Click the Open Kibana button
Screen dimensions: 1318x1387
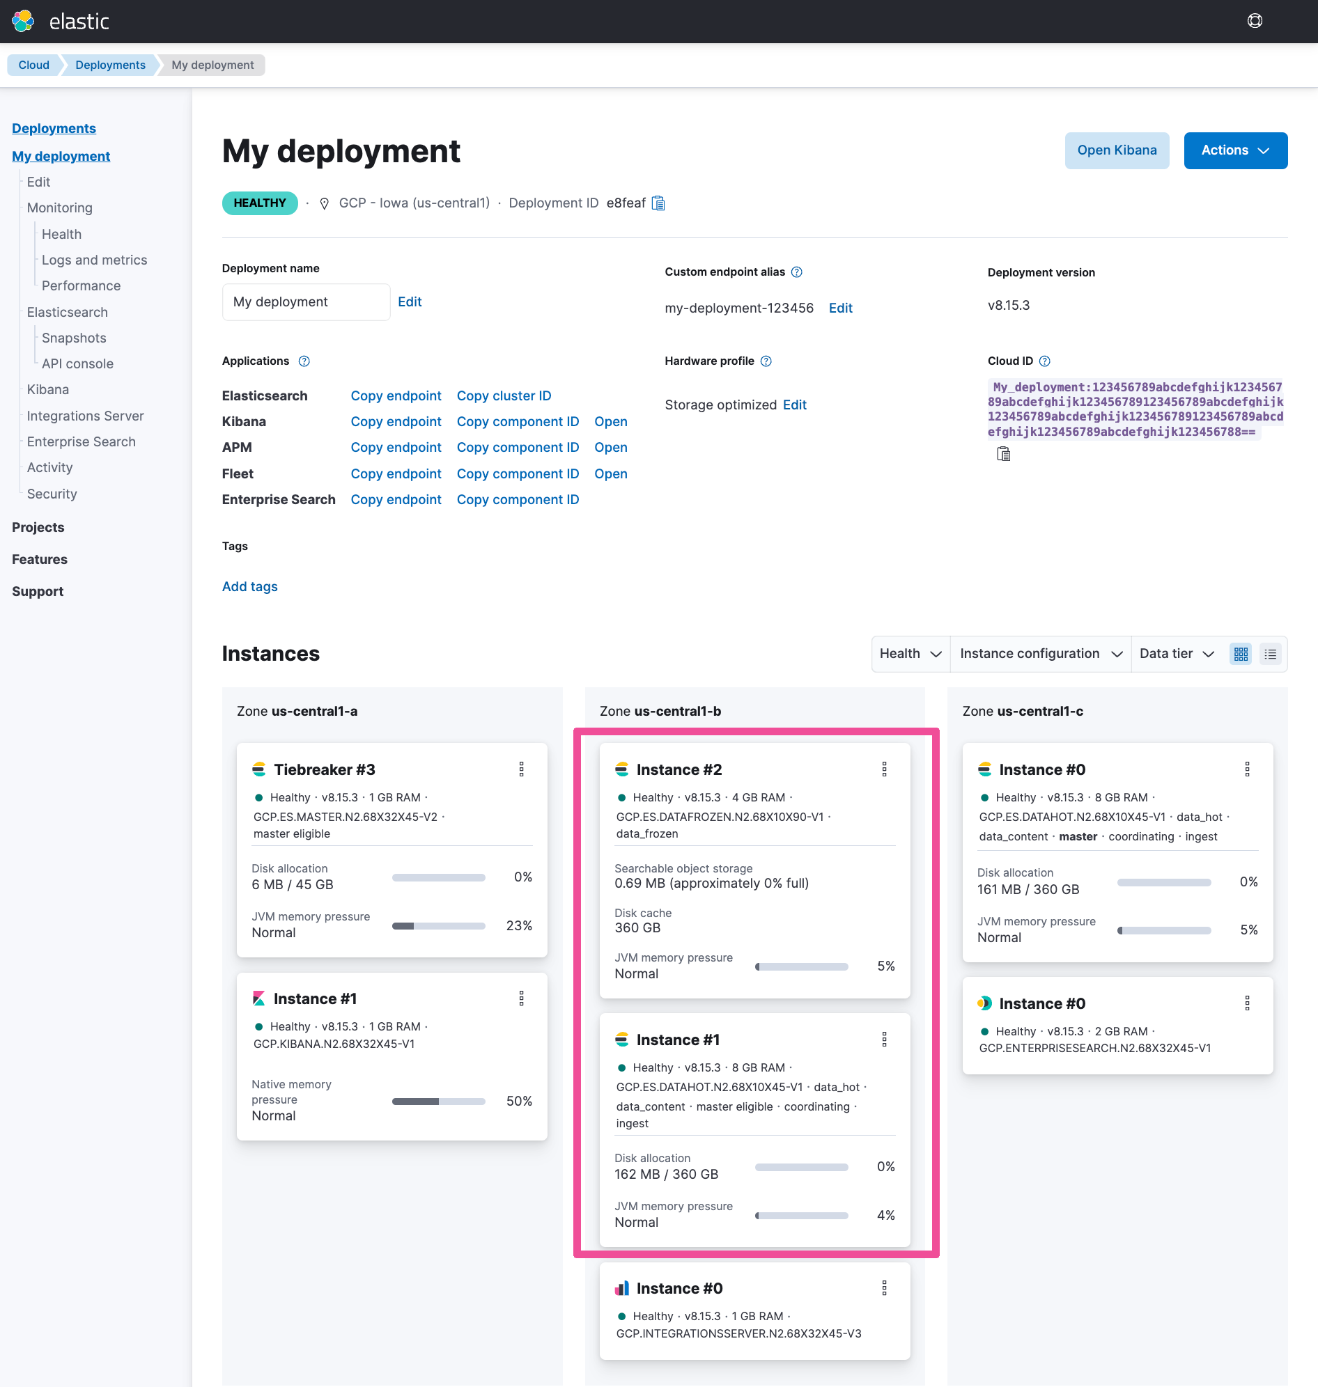[1117, 150]
